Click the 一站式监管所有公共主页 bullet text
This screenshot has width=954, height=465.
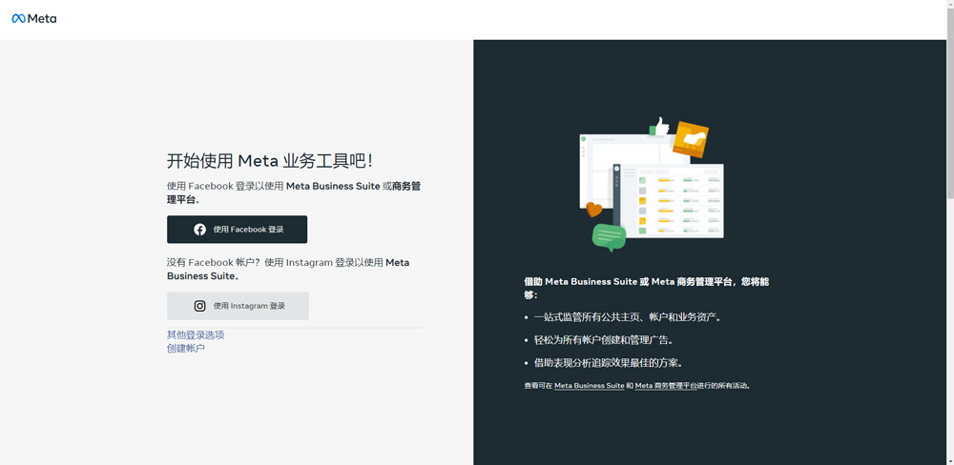point(627,317)
